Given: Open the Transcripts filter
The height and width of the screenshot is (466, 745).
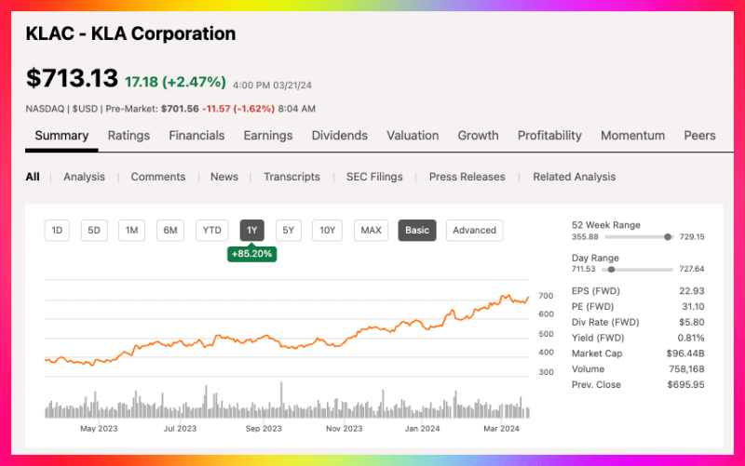Looking at the screenshot, I should pyautogui.click(x=291, y=177).
